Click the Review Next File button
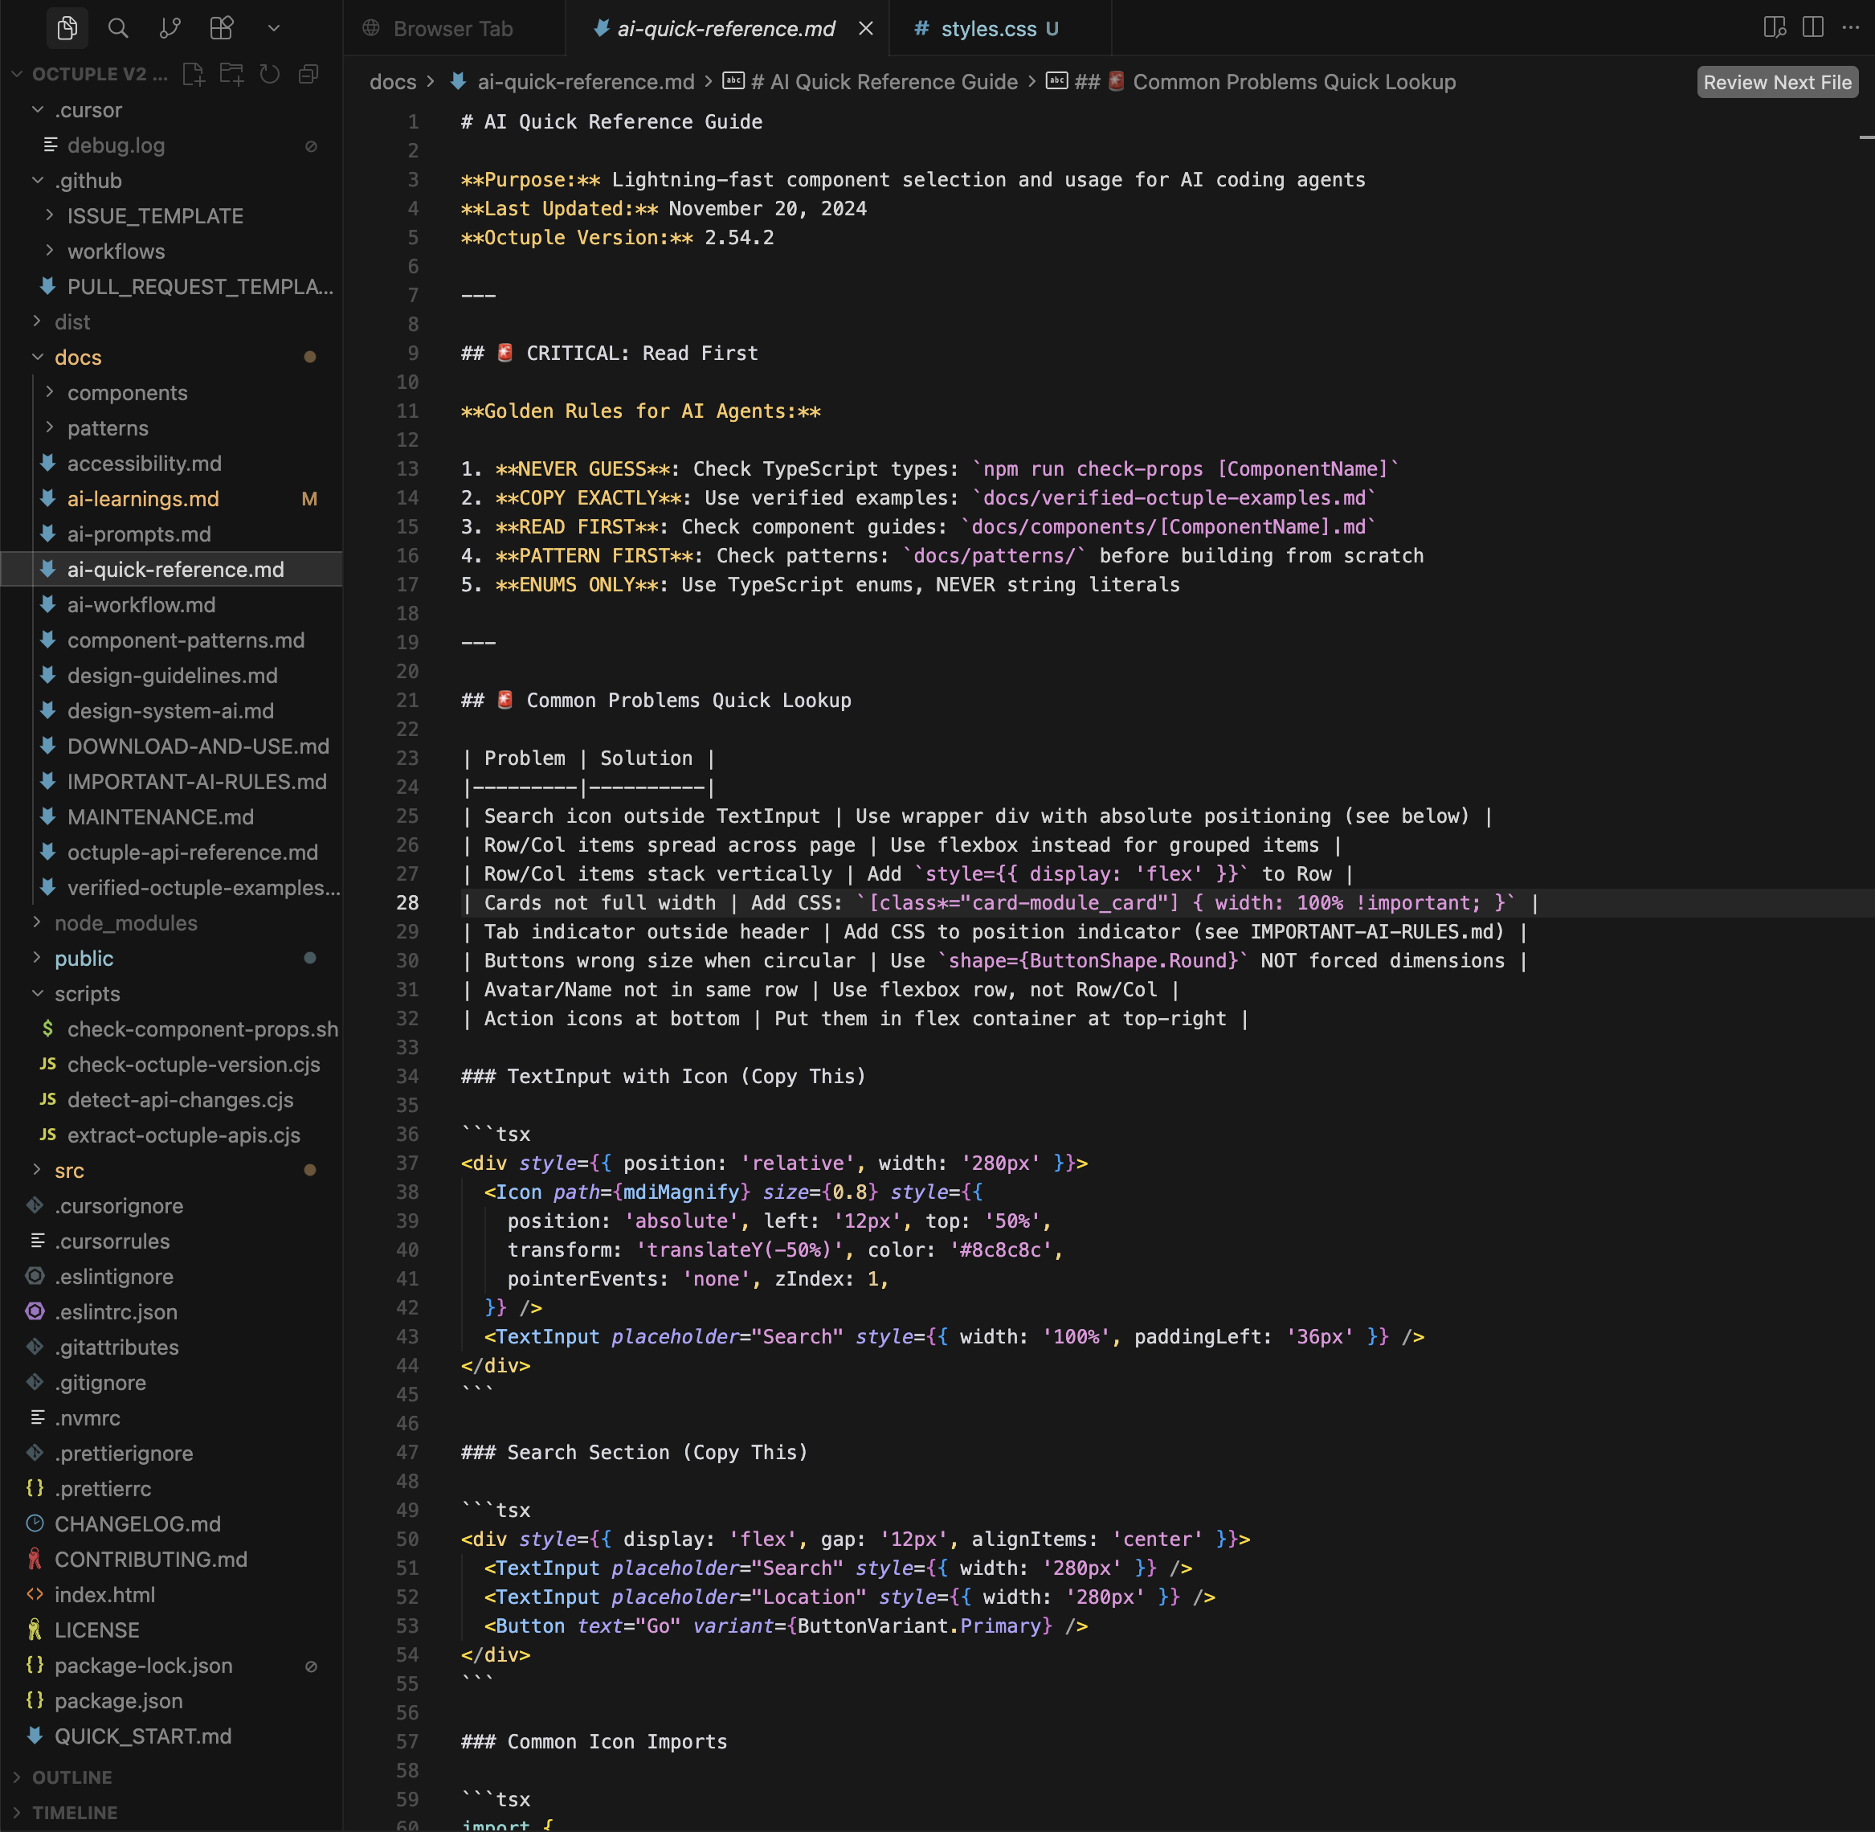This screenshot has width=1875, height=1832. [1776, 82]
